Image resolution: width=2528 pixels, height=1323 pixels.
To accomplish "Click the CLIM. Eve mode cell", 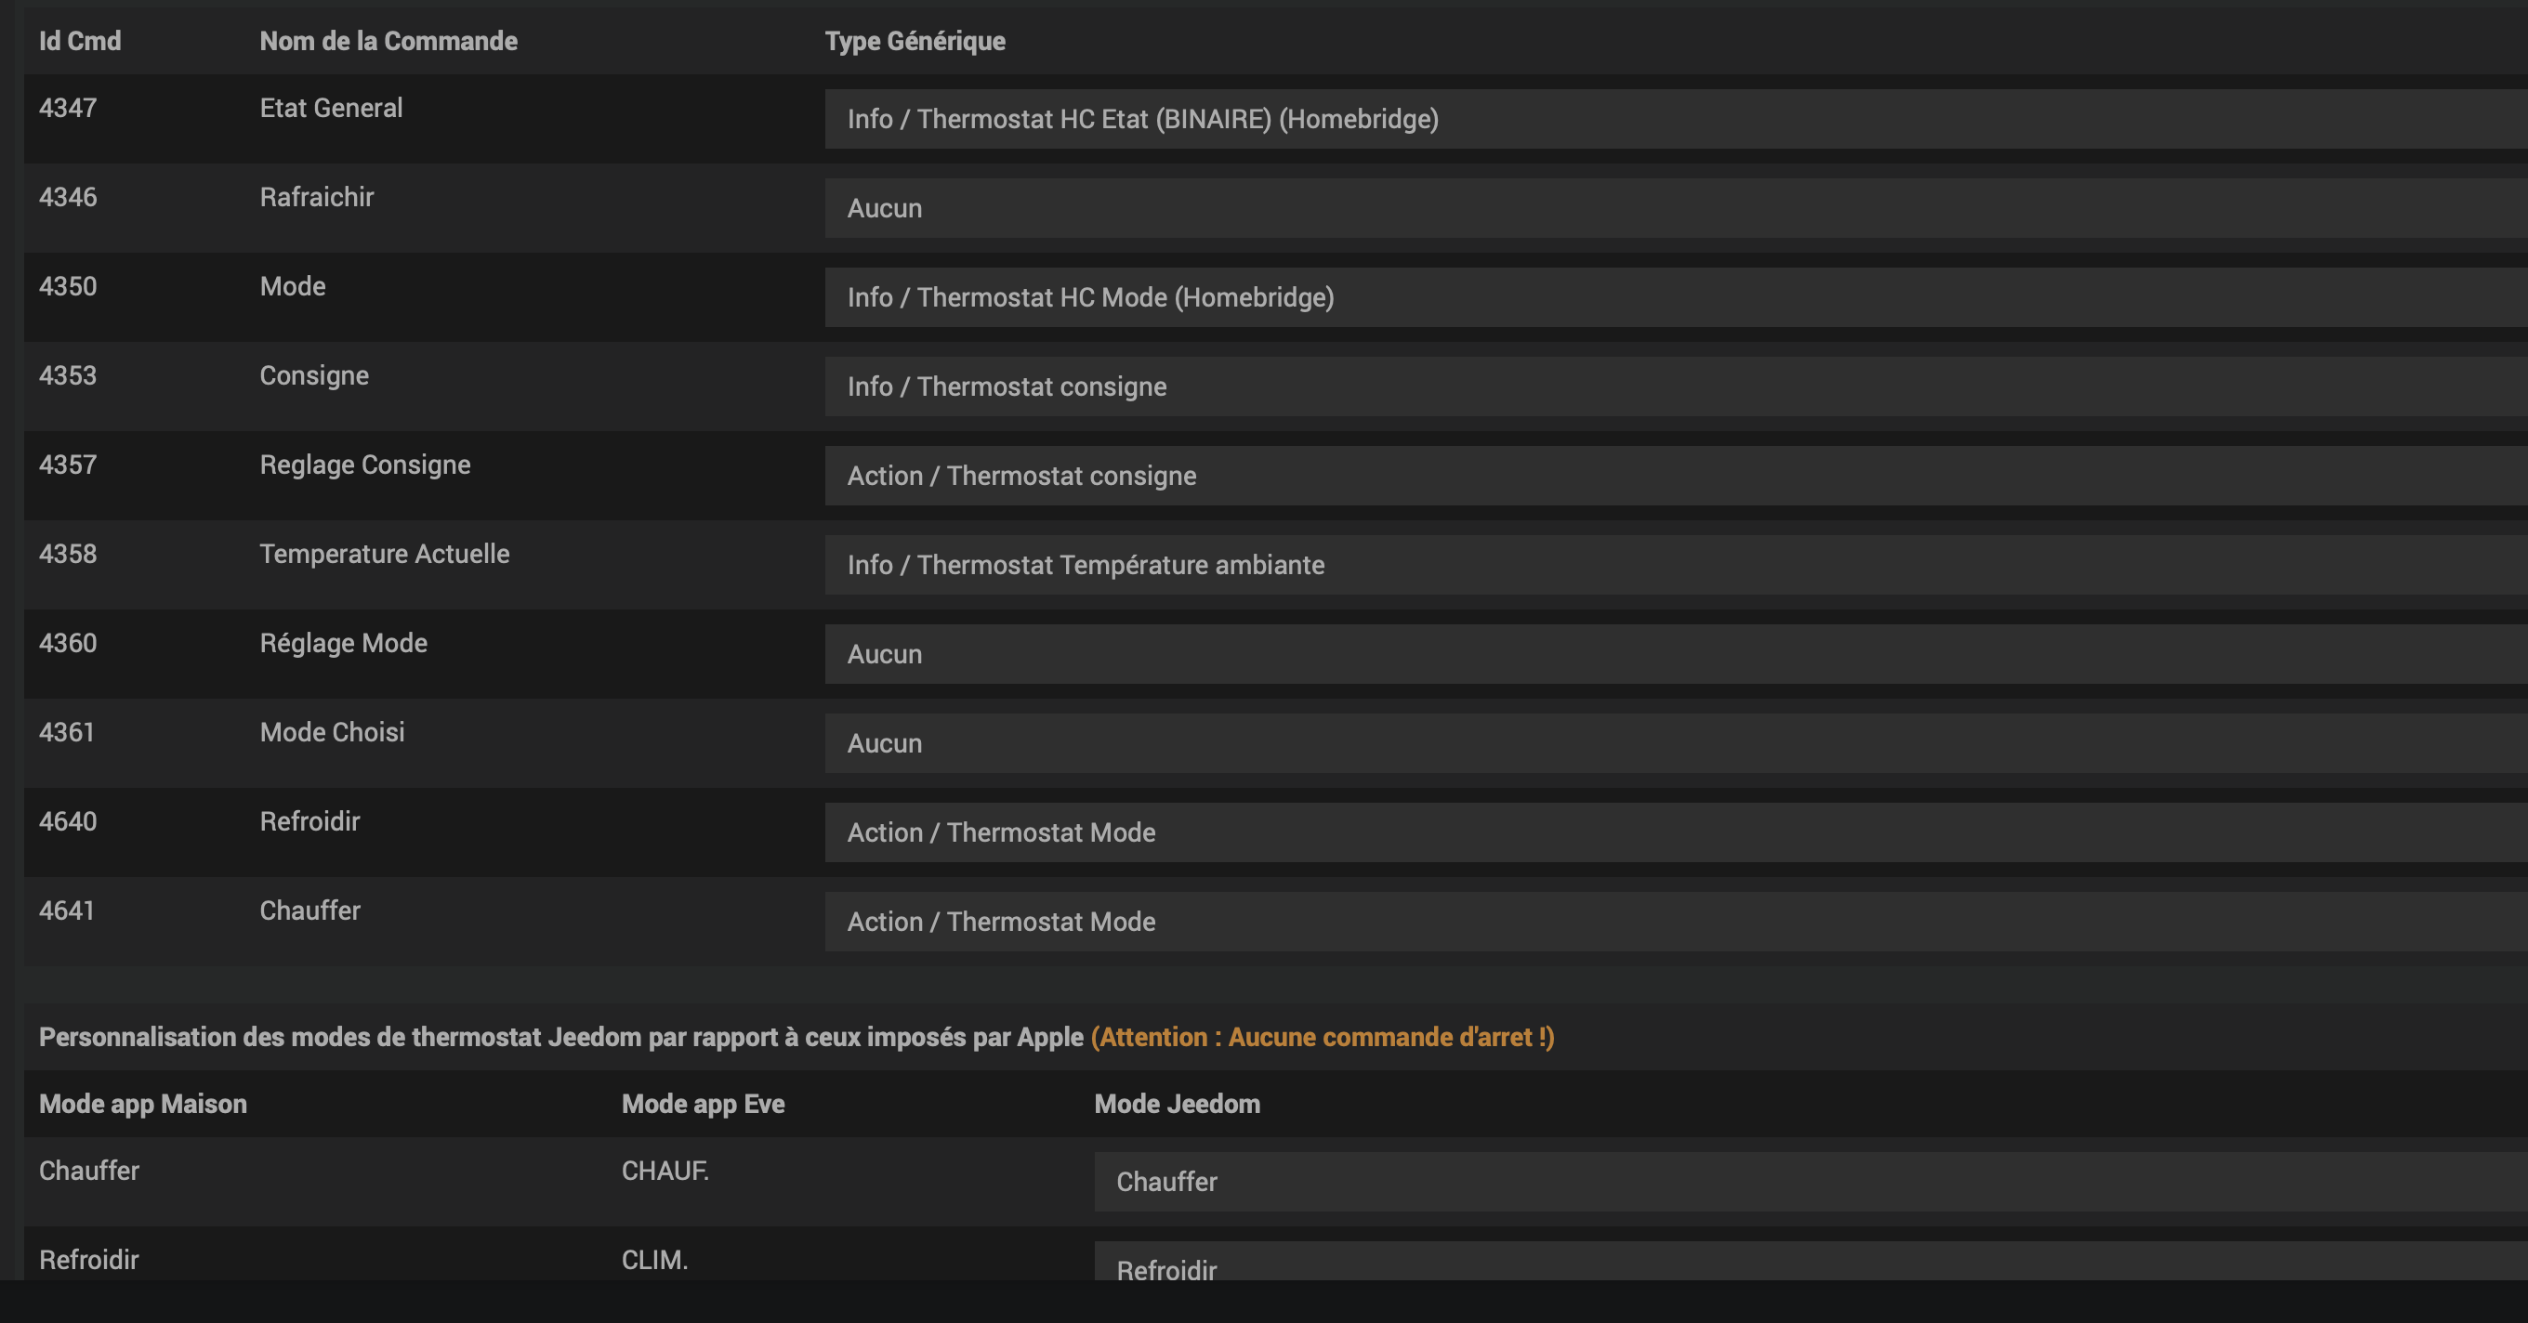I will click(x=655, y=1260).
